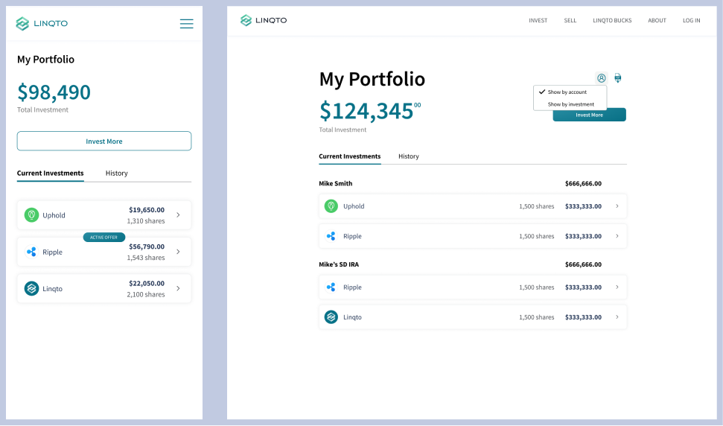The height and width of the screenshot is (426, 723).
Task: Click the Uphold icon under Mike Smith
Action: tap(331, 206)
